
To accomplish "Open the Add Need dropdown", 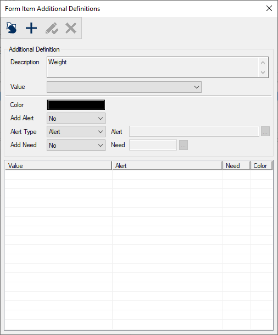I will [x=76, y=146].
